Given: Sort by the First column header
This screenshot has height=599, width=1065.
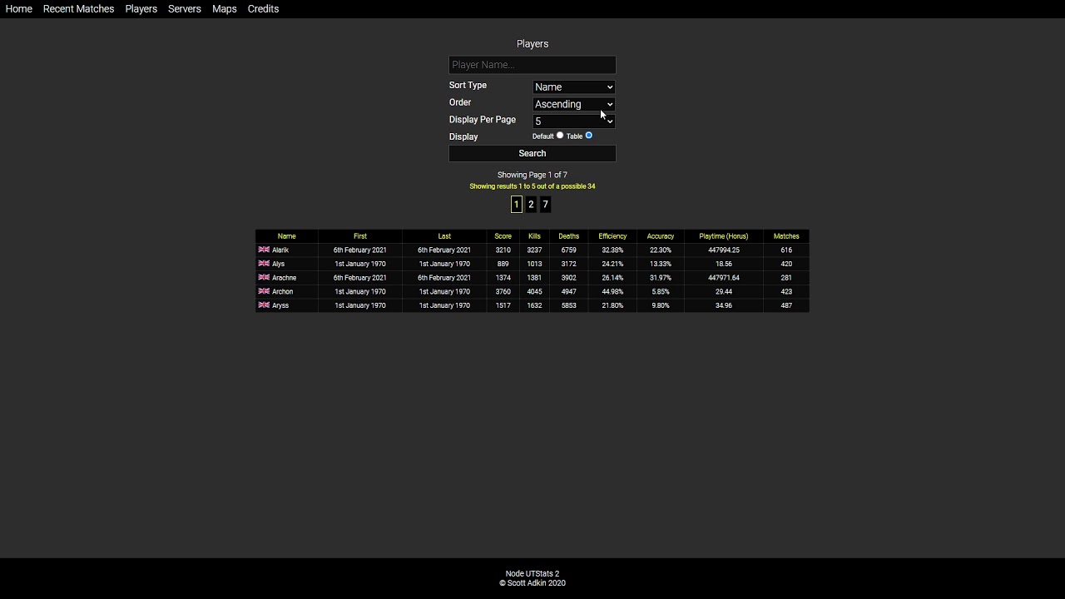Looking at the screenshot, I should [360, 236].
